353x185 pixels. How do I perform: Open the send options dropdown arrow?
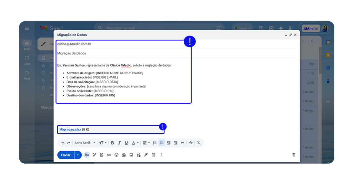(78, 155)
